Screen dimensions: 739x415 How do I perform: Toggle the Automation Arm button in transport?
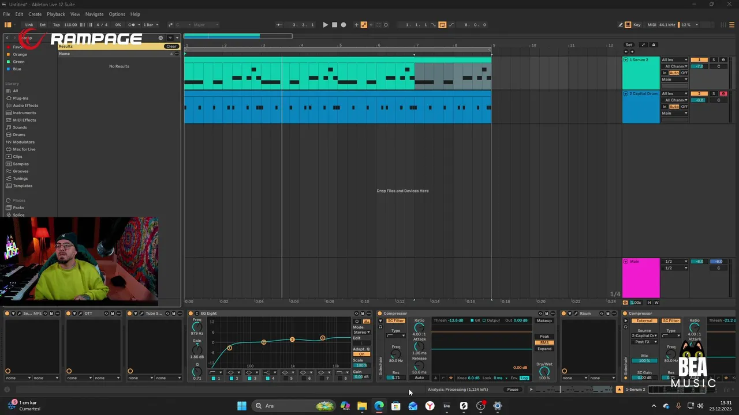coord(364,25)
